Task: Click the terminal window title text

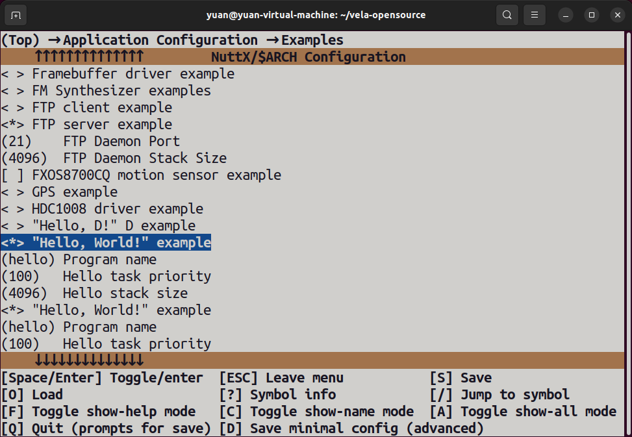Action: [316, 16]
